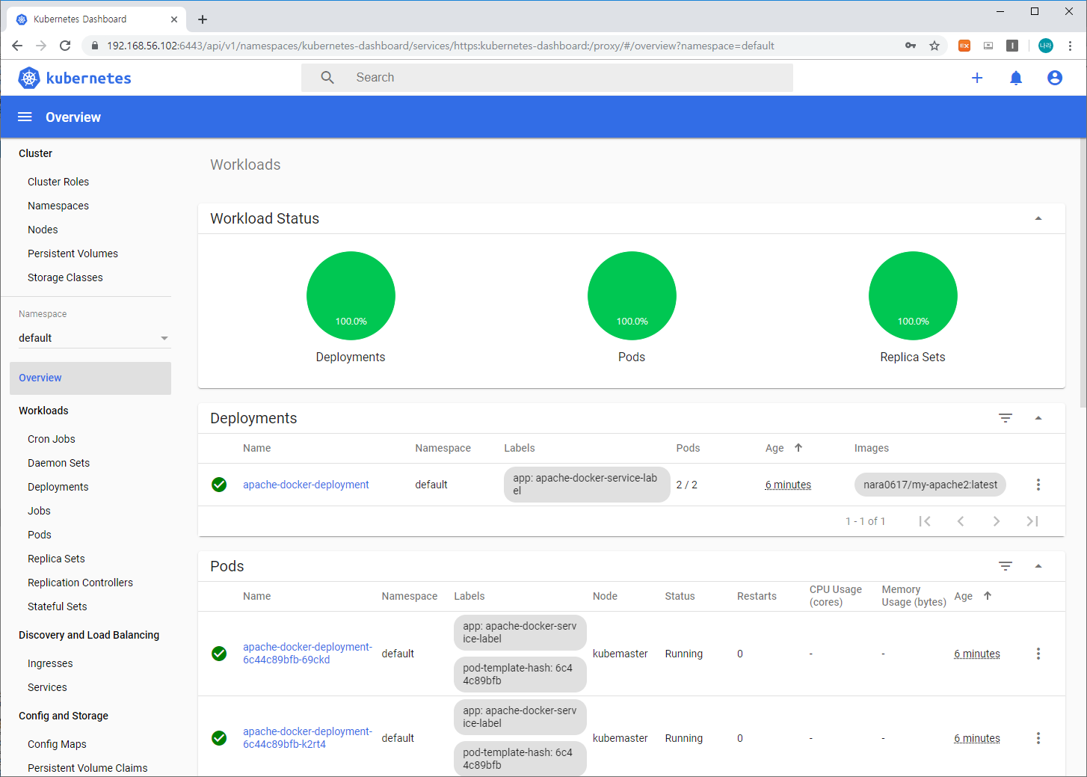Open Replication Controllers in sidebar

point(80,583)
